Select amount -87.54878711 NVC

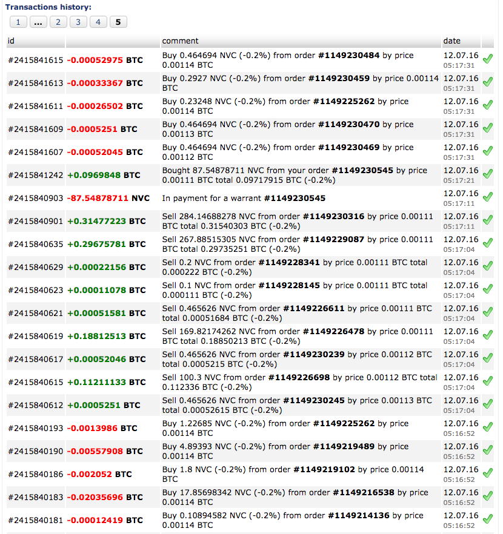pyautogui.click(x=108, y=198)
